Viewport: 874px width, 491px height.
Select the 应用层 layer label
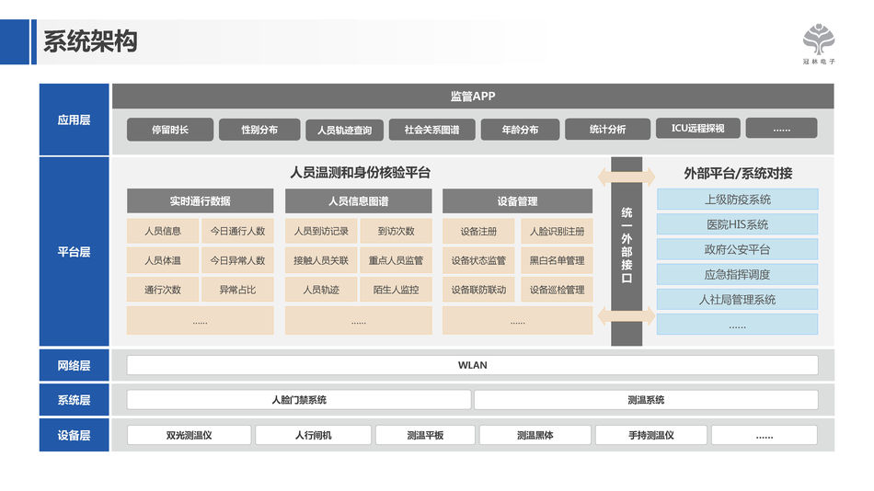74,120
